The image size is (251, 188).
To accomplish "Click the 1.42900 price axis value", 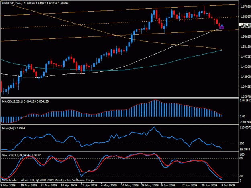I will 245,77.
